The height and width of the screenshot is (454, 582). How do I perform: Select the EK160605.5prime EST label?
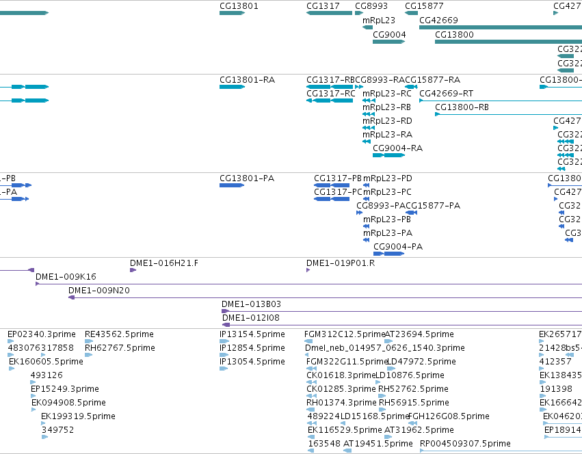click(x=46, y=362)
